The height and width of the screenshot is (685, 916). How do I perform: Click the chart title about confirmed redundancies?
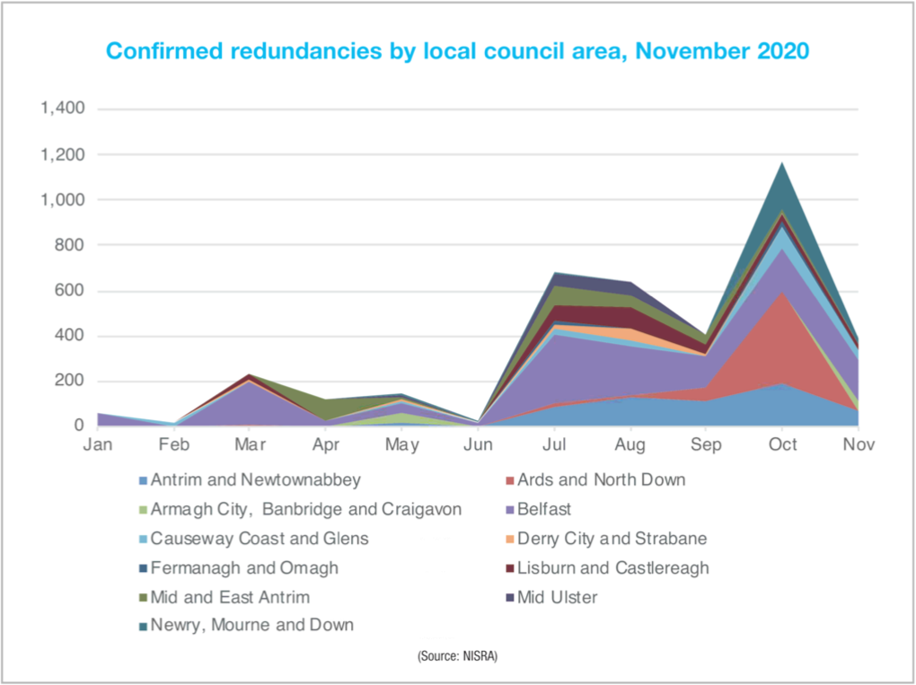(457, 50)
